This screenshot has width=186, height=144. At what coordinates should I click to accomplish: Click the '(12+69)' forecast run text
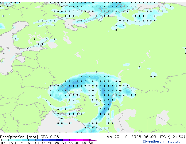point(177,137)
